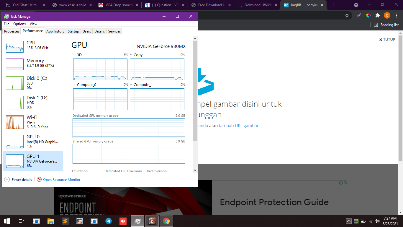The height and width of the screenshot is (227, 403).
Task: Open the Compute_0 engine graph dropdown
Action: (74, 85)
